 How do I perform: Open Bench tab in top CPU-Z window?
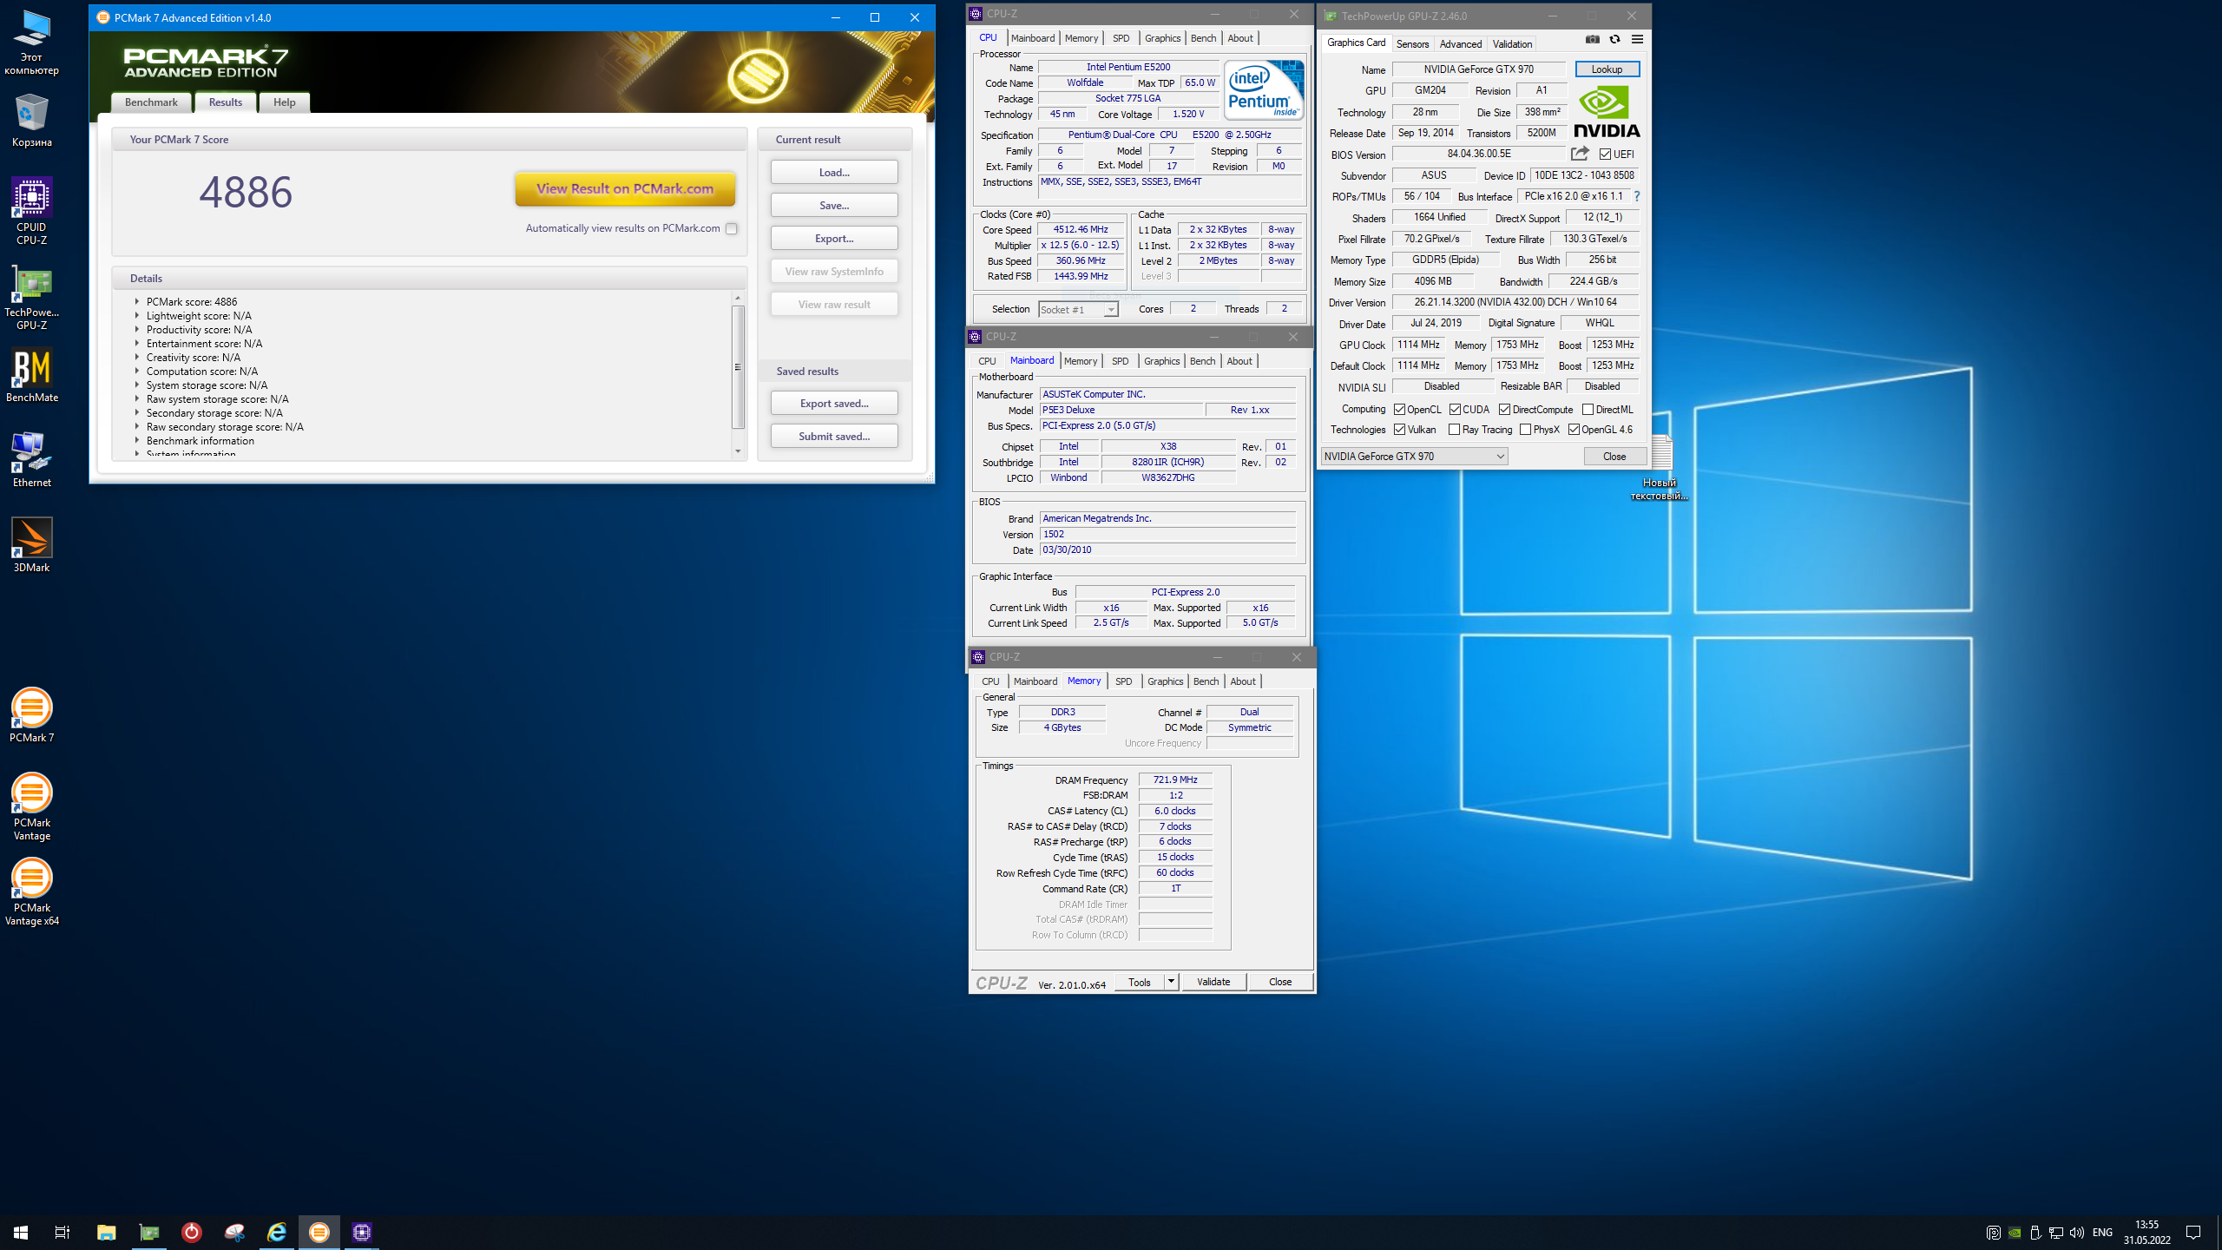pos(1203,38)
